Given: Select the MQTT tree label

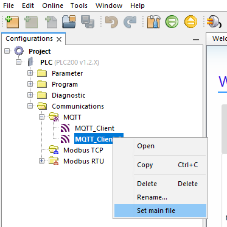Looking at the screenshot, I should tap(72, 117).
